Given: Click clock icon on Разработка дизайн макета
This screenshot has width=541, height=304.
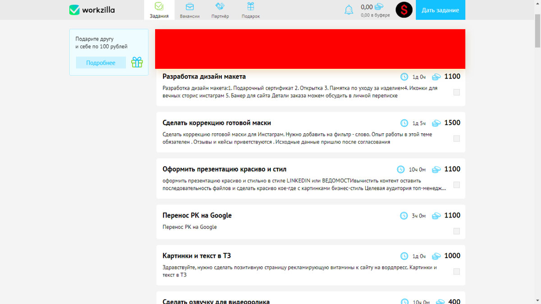Looking at the screenshot, I should [x=404, y=77].
